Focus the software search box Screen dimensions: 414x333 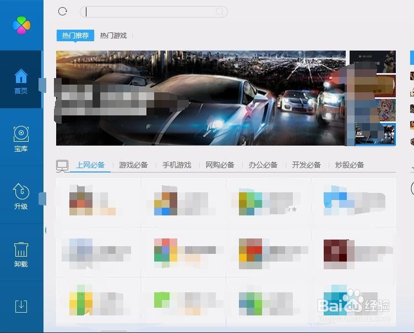pos(154,12)
